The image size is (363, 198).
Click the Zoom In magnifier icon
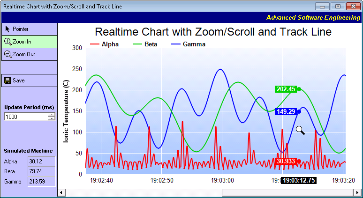[8, 42]
